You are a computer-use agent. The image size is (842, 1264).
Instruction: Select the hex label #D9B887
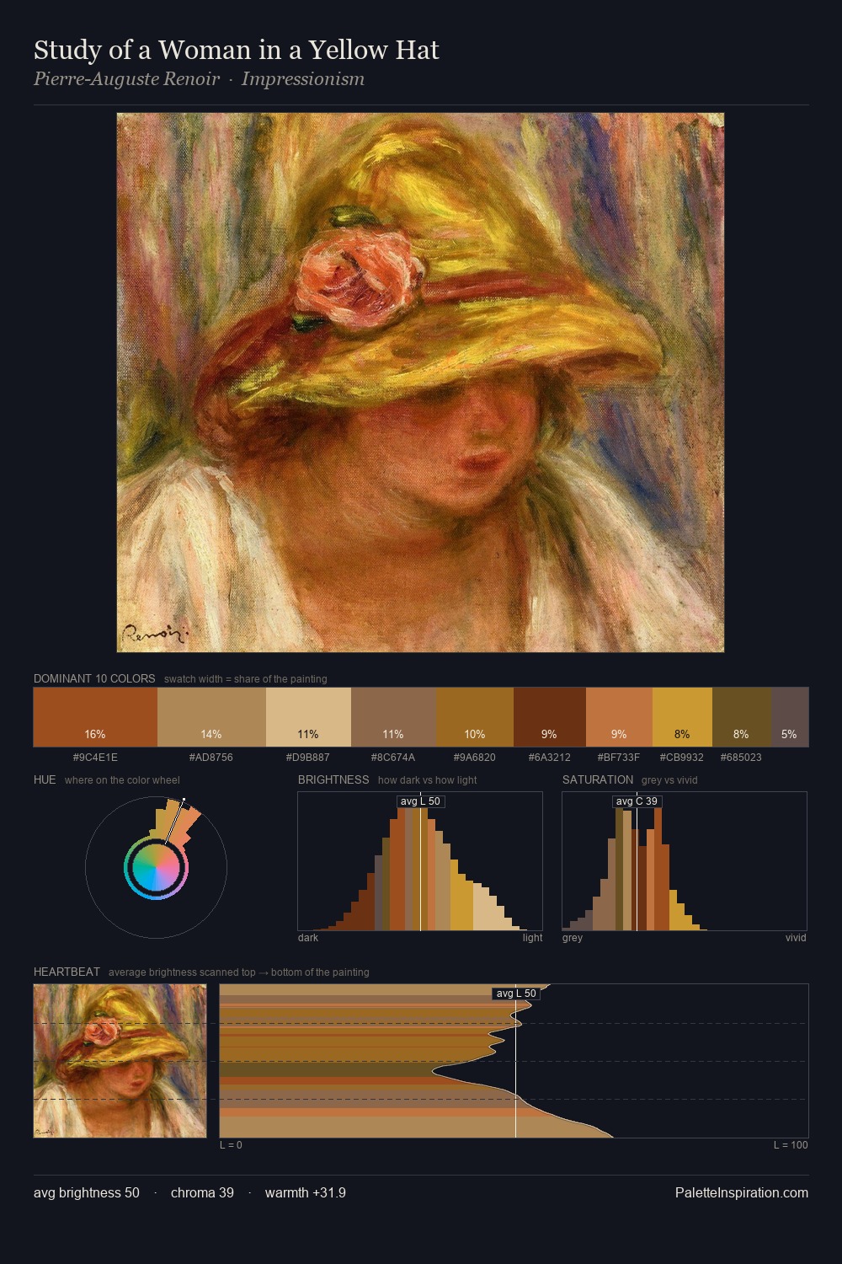[x=308, y=758]
